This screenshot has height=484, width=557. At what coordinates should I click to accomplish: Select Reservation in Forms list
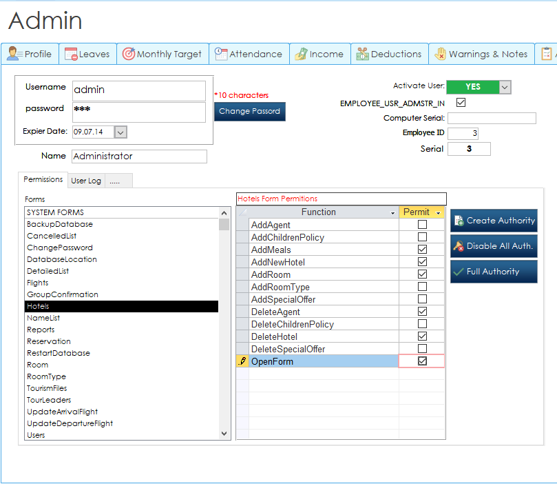(121, 342)
